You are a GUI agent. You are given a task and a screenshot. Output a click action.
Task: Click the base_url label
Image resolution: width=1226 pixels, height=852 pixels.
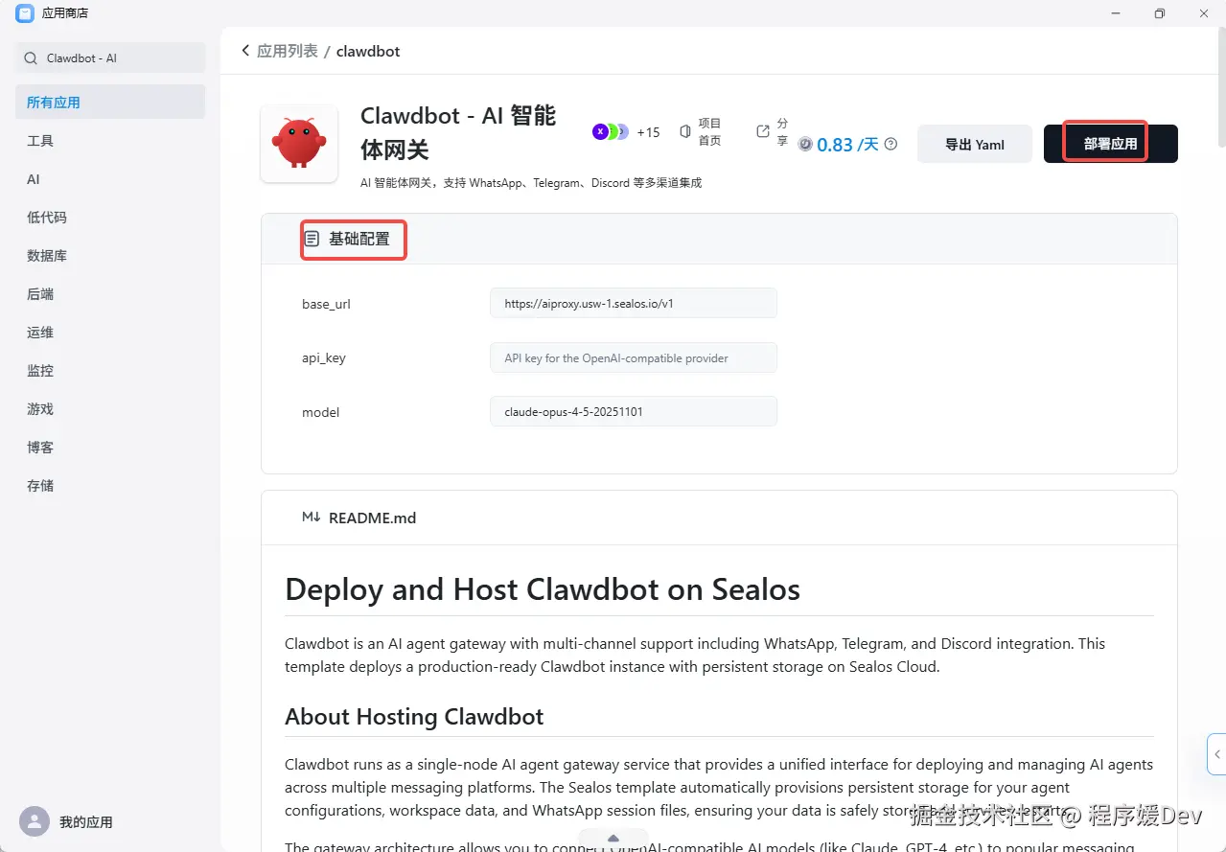pos(326,304)
